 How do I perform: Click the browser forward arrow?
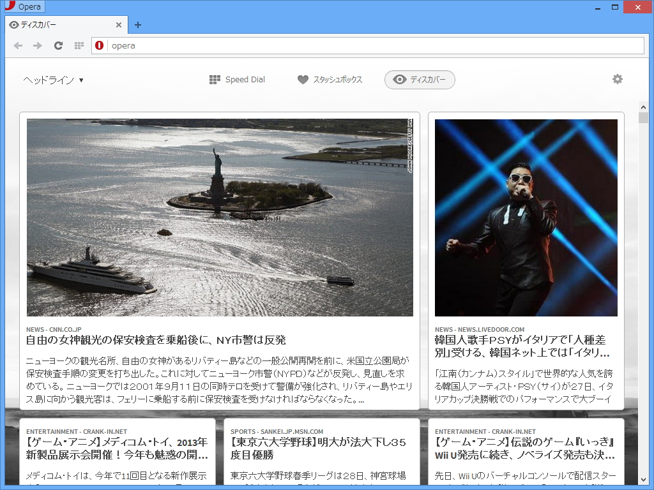click(38, 46)
